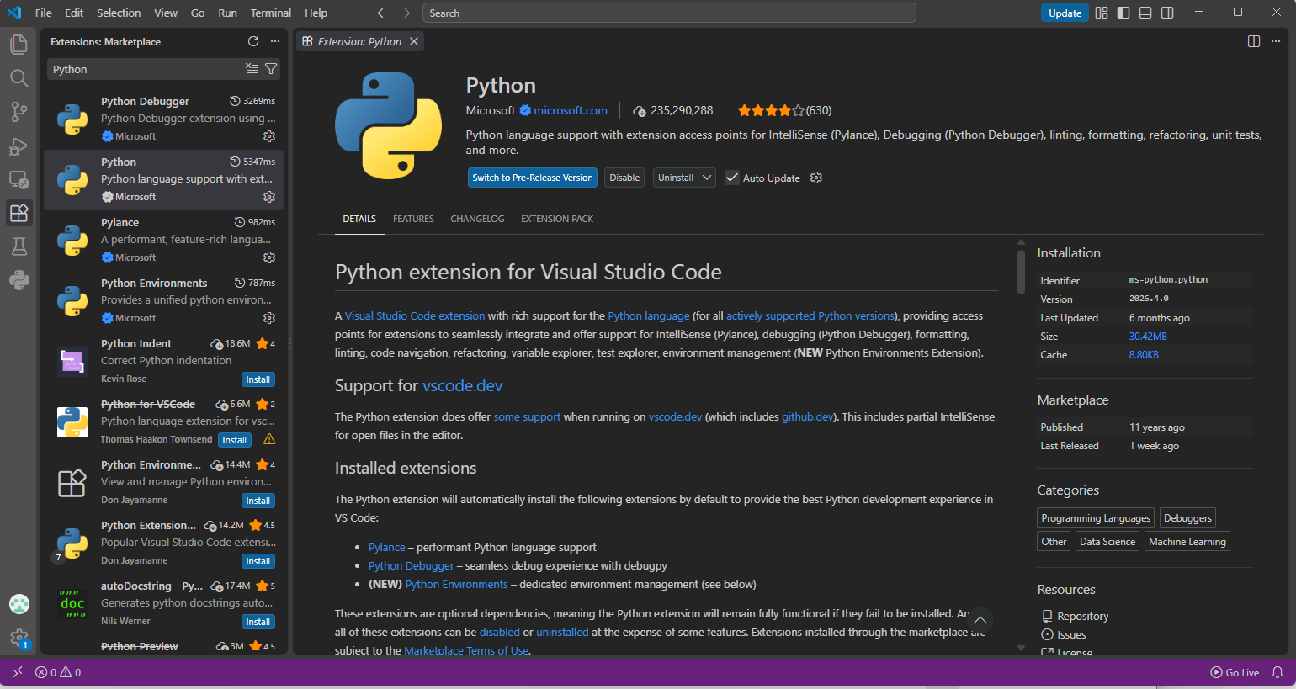Install the Python Indent extension
Viewport: 1296px width, 689px height.
258,379
